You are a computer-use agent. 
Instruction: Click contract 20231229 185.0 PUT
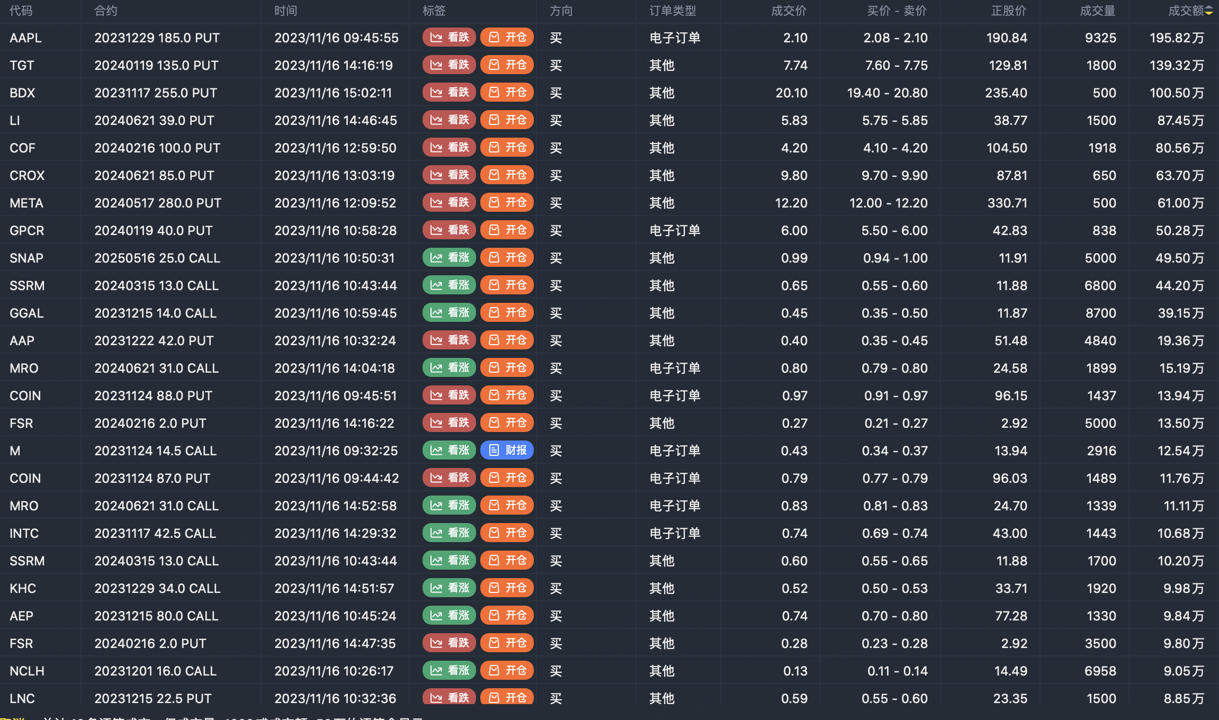pyautogui.click(x=157, y=38)
